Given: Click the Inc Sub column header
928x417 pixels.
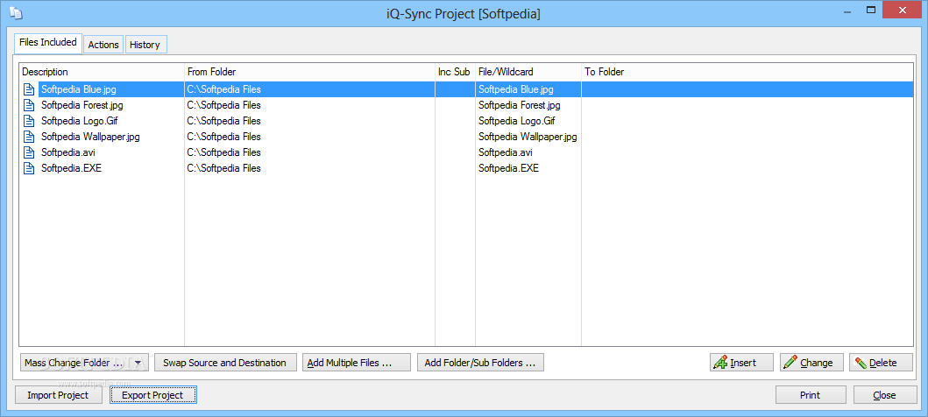Looking at the screenshot, I should coord(455,72).
